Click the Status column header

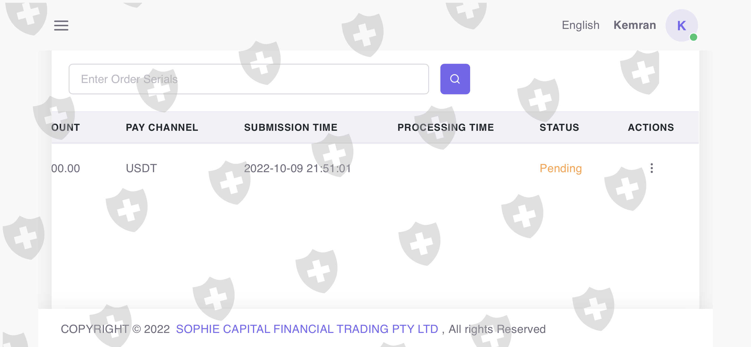click(x=559, y=127)
